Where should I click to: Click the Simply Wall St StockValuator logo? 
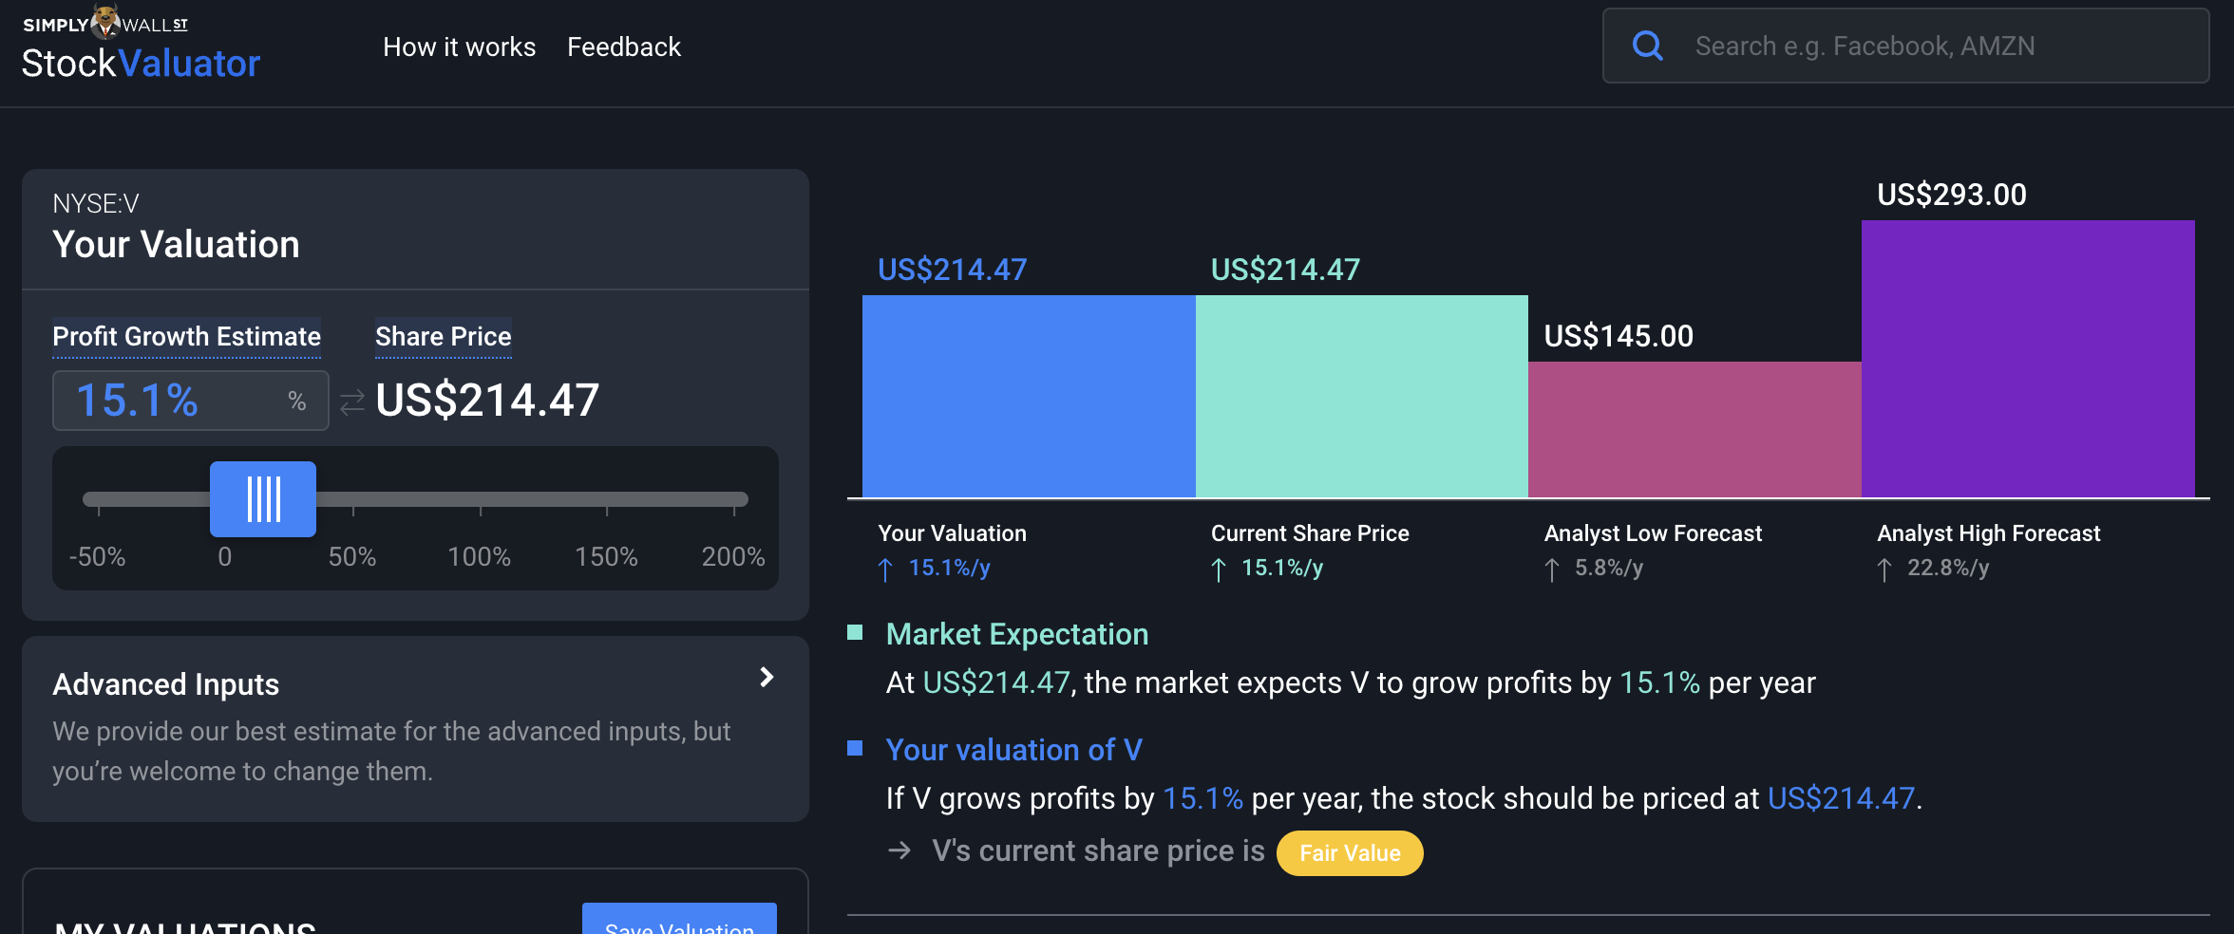[x=141, y=44]
